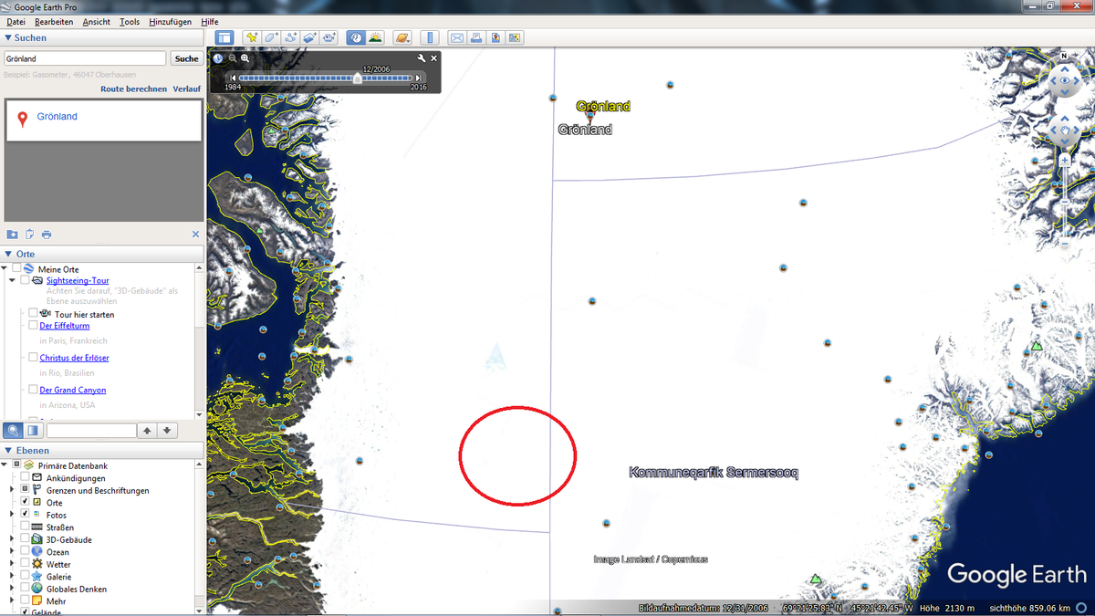Click the email share icon
Screen dimensions: 1095x616
click(456, 37)
